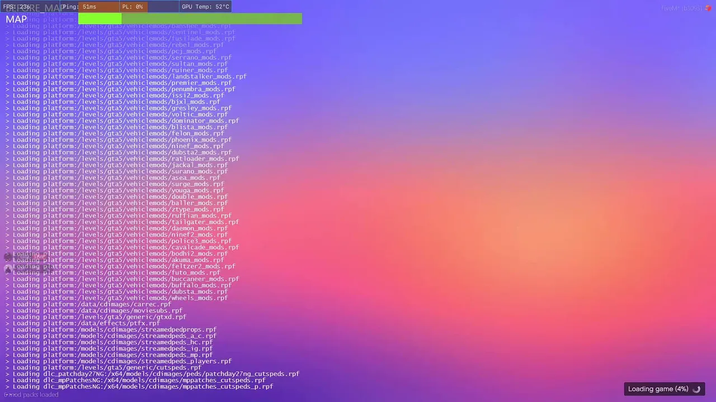
Task: Click the log line for gtxd.rpf
Action: click(x=96, y=317)
